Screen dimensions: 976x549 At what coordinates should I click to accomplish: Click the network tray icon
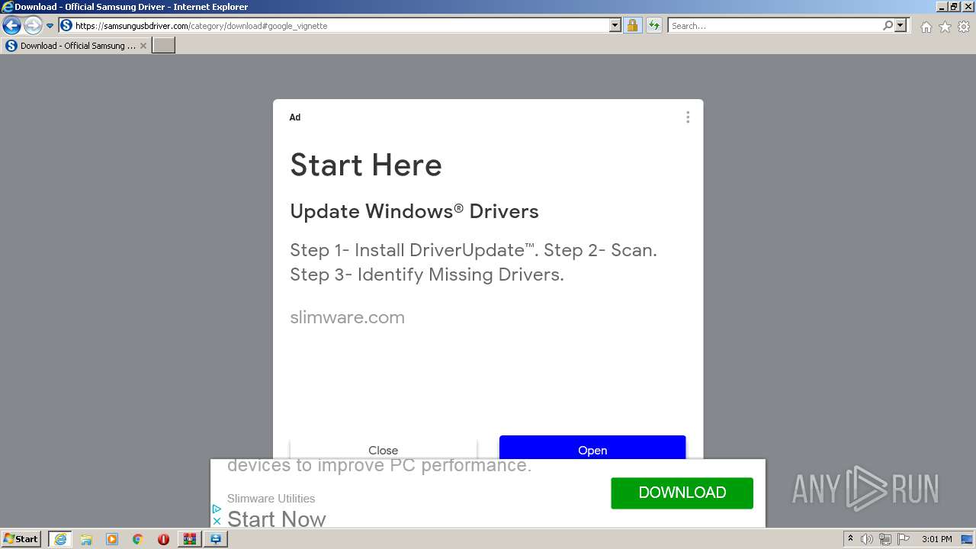pos(885,539)
